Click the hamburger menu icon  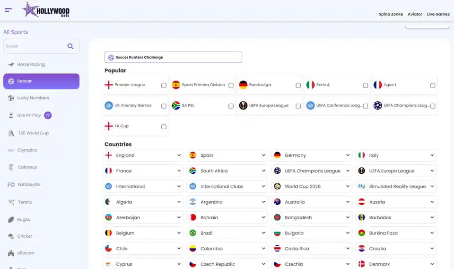(x=9, y=10)
